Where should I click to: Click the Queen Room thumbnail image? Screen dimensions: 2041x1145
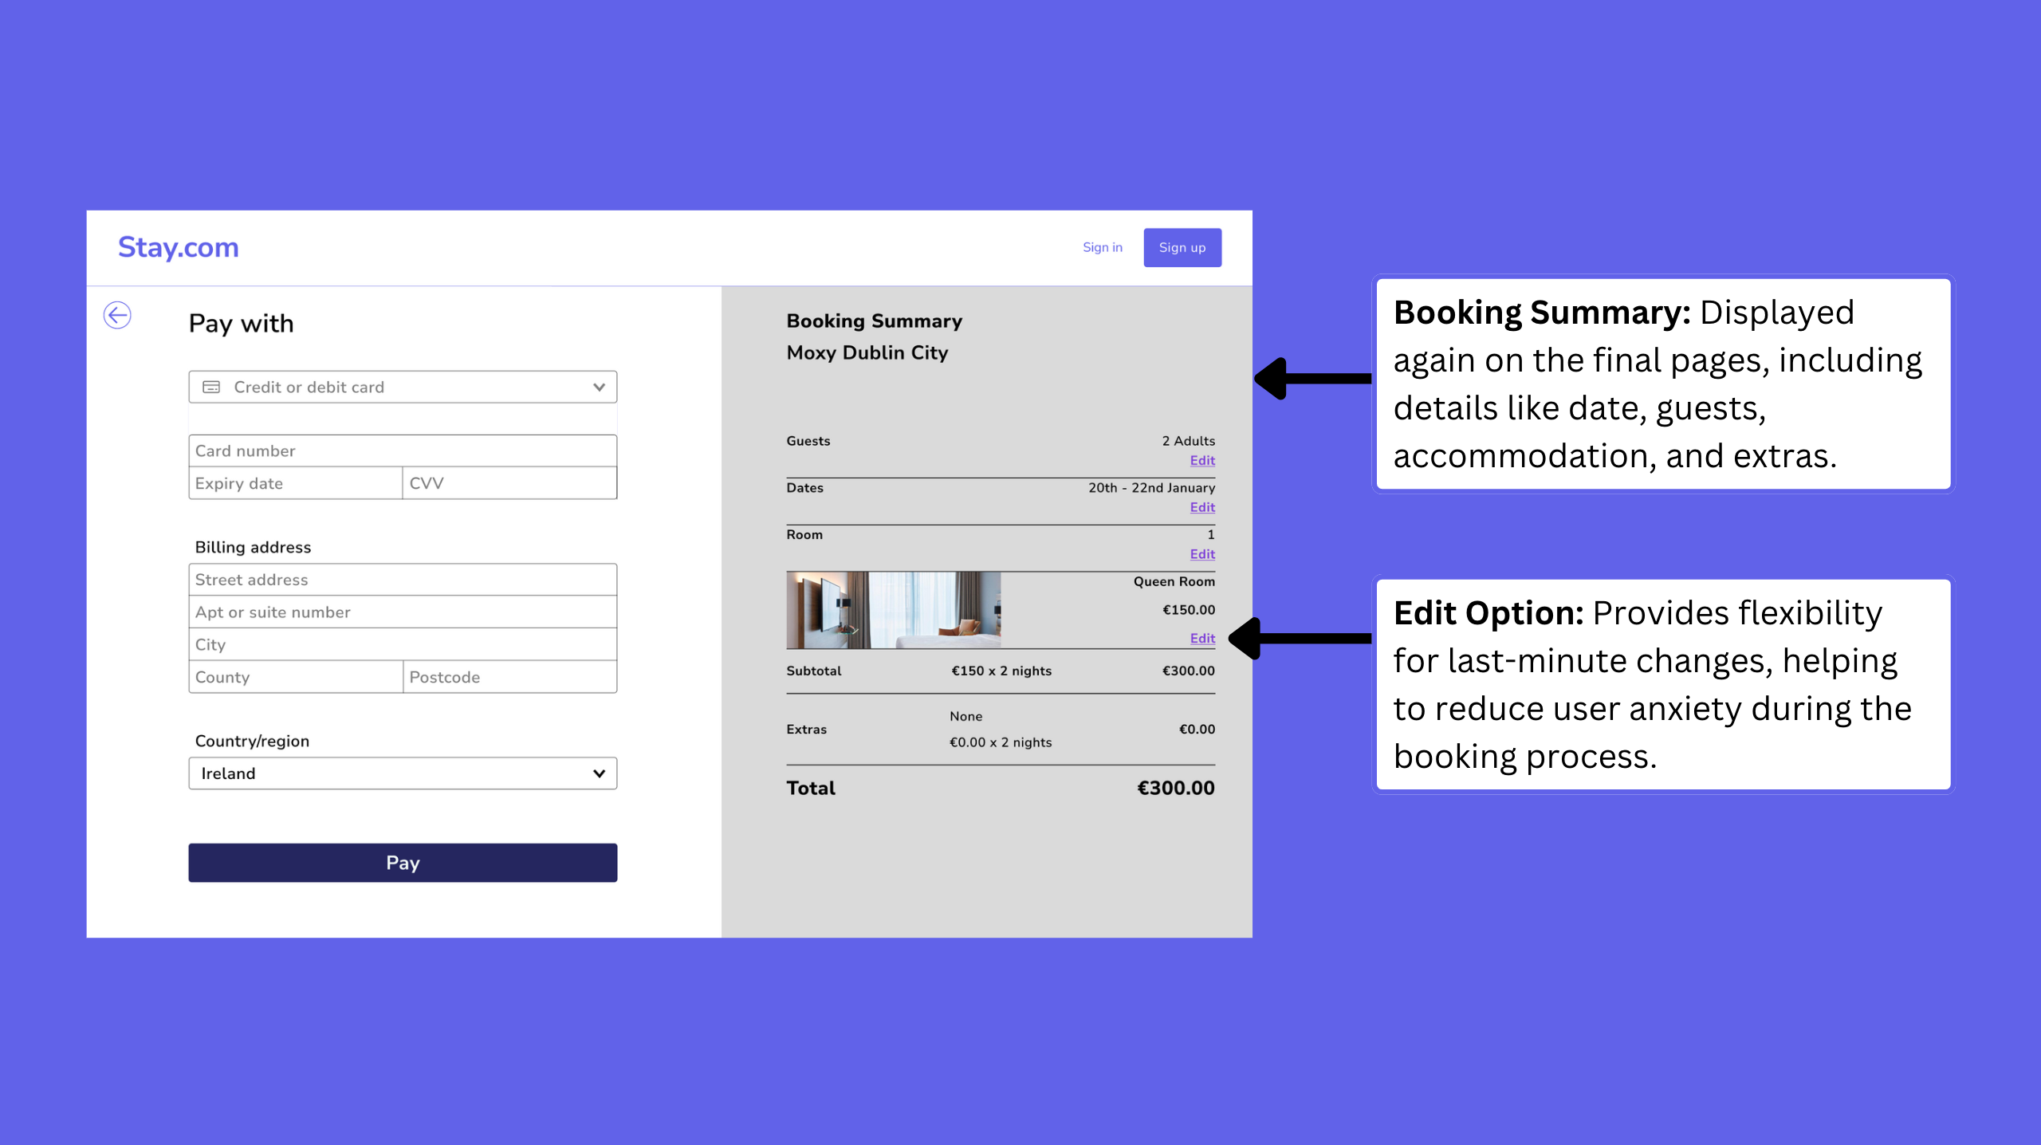(x=893, y=608)
